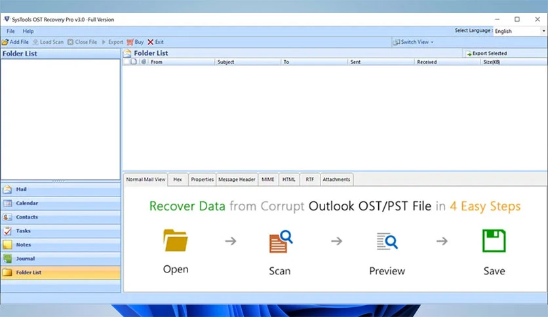Switch to the RTF tab
The width and height of the screenshot is (548, 317).
309,179
